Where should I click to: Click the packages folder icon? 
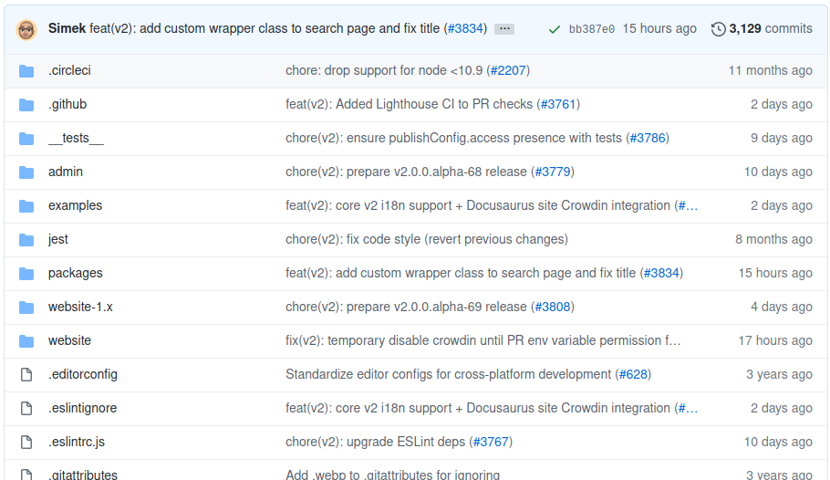[x=26, y=273]
